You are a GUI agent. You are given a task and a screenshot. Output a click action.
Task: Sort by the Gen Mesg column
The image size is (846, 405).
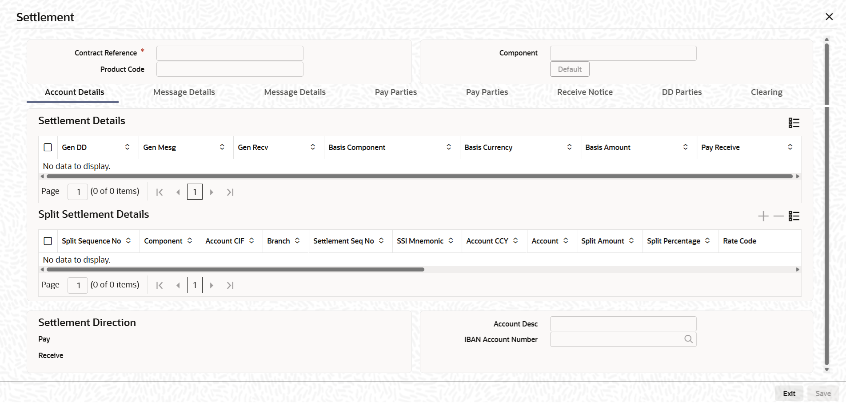pos(222,147)
